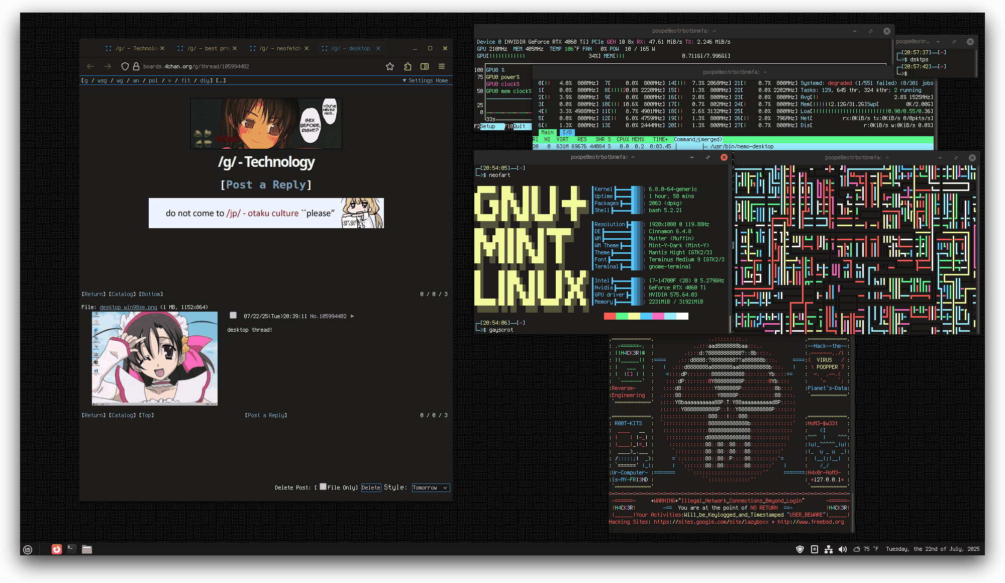Image resolution: width=1005 pixels, height=583 pixels.
Task: Open the Windows 98 desktop thumbnail image
Action: (155, 358)
